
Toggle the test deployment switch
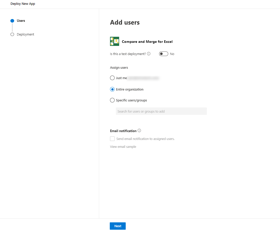click(164, 54)
